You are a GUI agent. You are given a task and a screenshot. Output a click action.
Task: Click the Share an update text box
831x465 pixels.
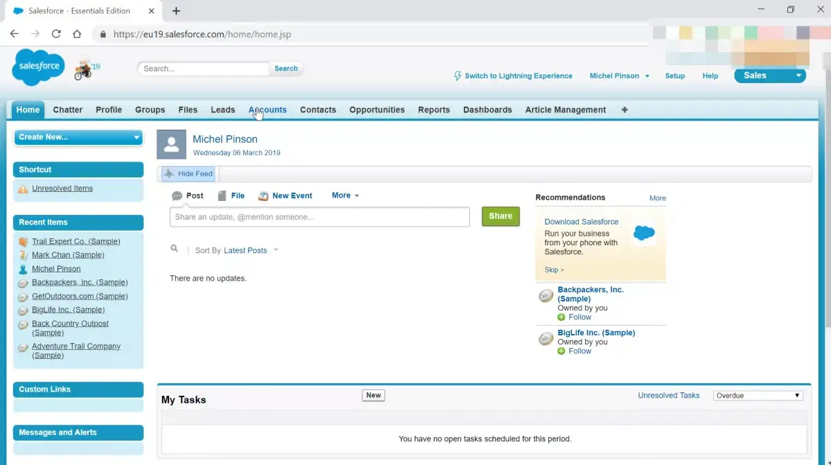(320, 217)
